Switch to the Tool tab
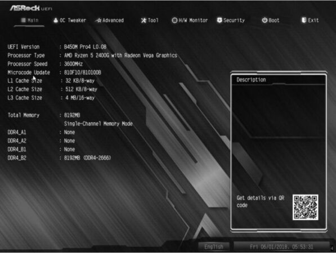Image resolution: width=336 pixels, height=253 pixels. coord(150,21)
